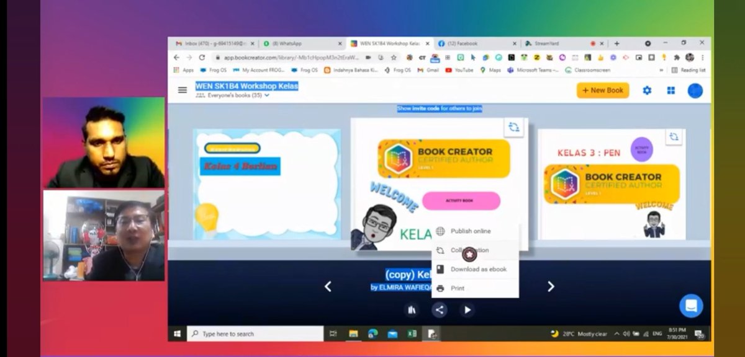This screenshot has width=745, height=357.
Task: Open the hamburger menu in Book Creator
Action: [x=182, y=90]
